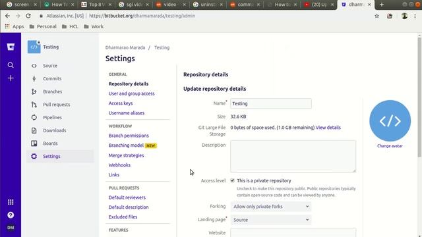
Task: Open Webhooks settings
Action: click(x=119, y=165)
